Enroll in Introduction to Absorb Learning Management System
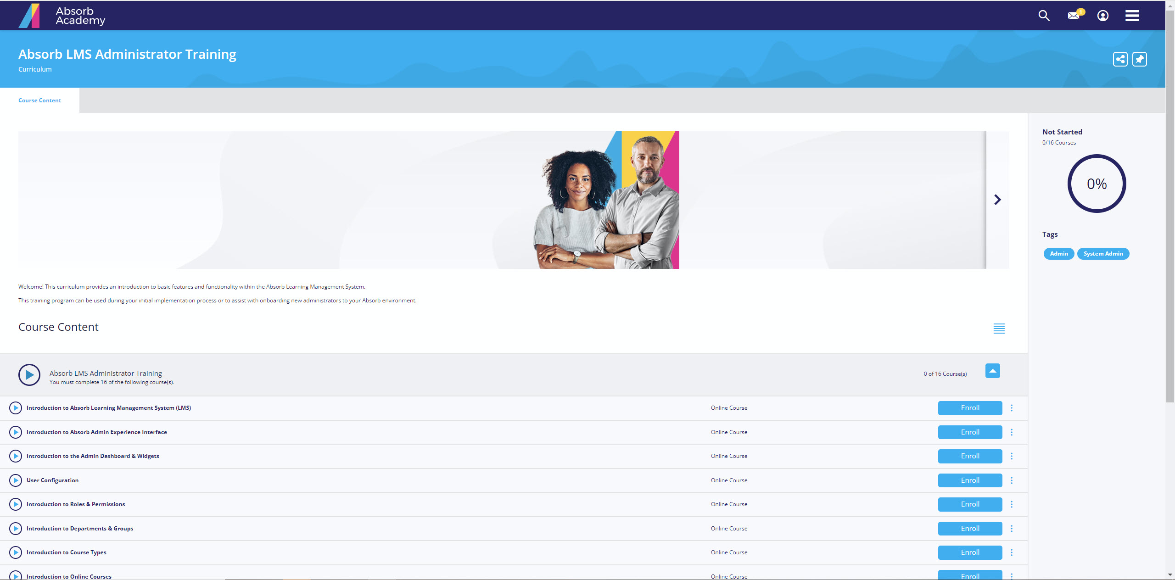 tap(970, 408)
